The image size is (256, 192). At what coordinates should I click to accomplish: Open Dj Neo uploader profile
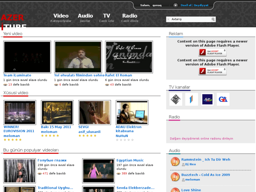click(191, 165)
